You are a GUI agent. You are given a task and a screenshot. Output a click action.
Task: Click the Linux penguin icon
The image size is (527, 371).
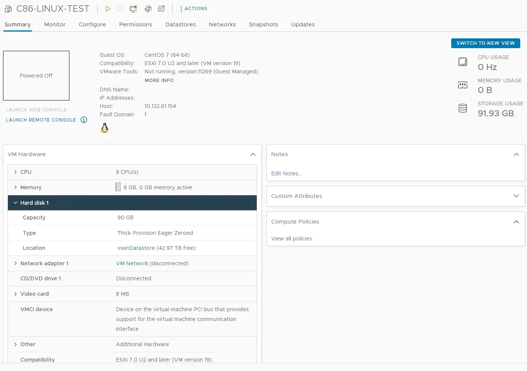[x=104, y=128]
